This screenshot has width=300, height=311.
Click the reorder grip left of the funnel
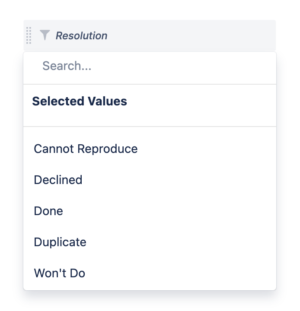tap(29, 35)
